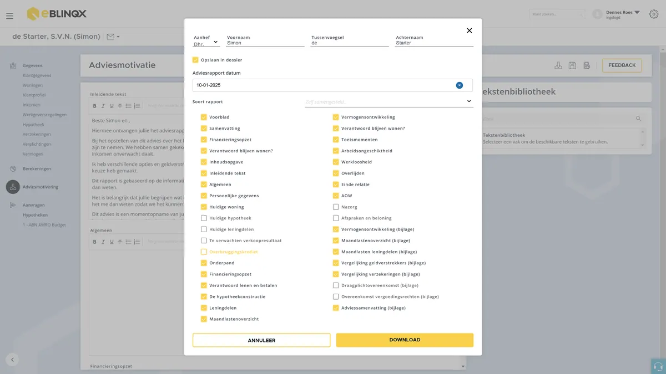Click the user avatar icon

point(597,14)
